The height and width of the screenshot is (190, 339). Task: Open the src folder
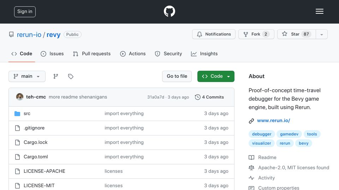pos(27,114)
